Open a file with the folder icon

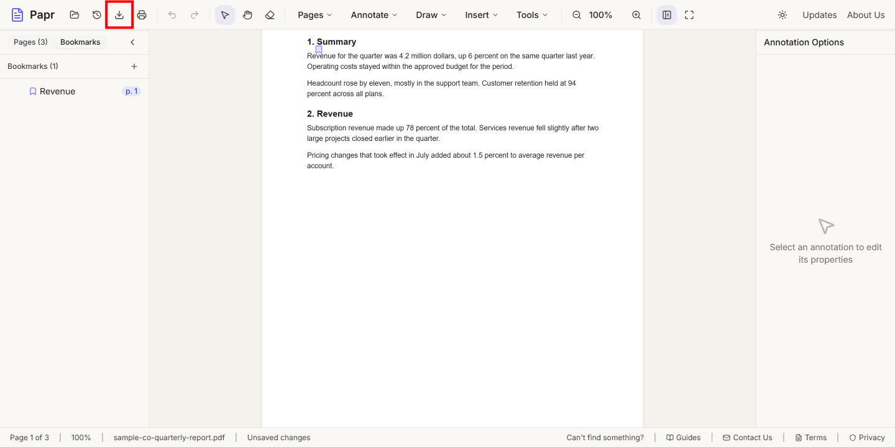pyautogui.click(x=75, y=15)
